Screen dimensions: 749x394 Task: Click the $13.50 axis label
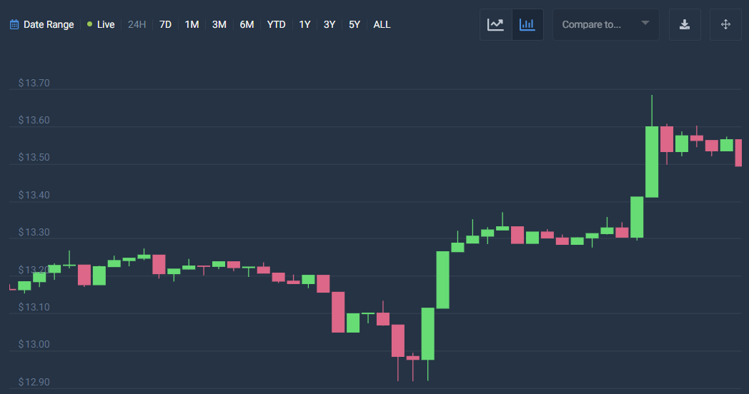tap(34, 158)
